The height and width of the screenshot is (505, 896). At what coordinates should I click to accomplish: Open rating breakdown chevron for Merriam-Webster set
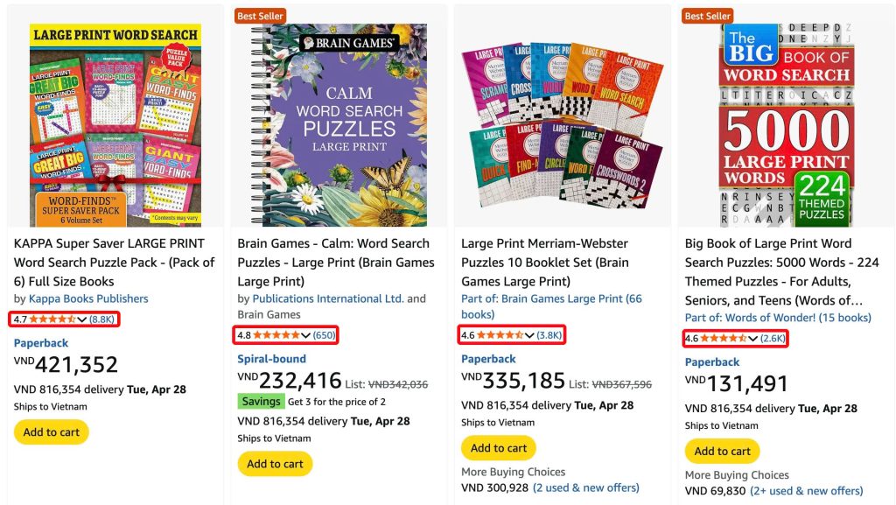[x=529, y=335]
